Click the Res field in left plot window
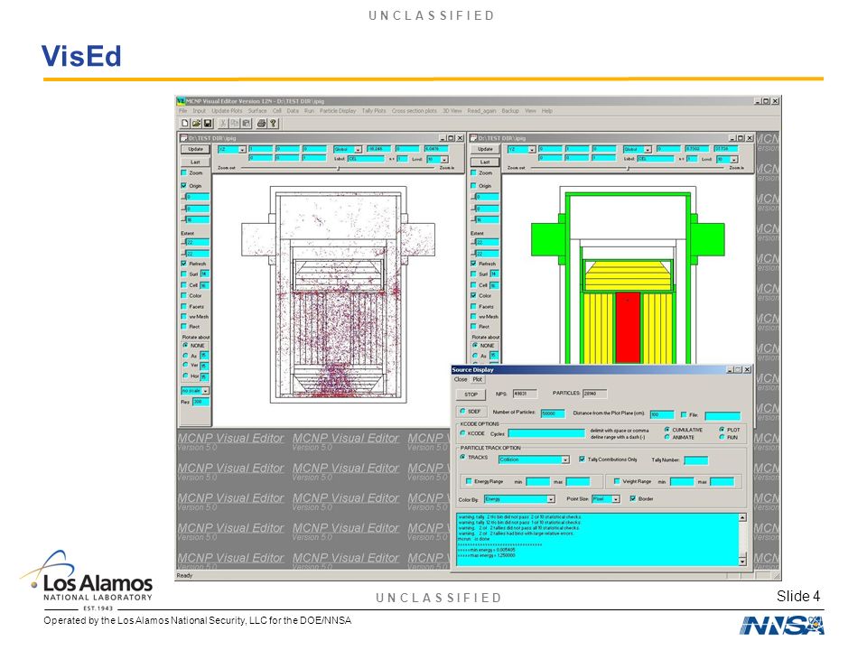The image size is (867, 650). [x=200, y=402]
